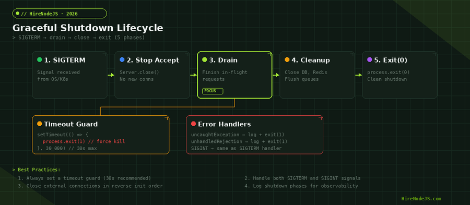Click line 'SIGINT → same as SIGTERM handler'

(236, 149)
